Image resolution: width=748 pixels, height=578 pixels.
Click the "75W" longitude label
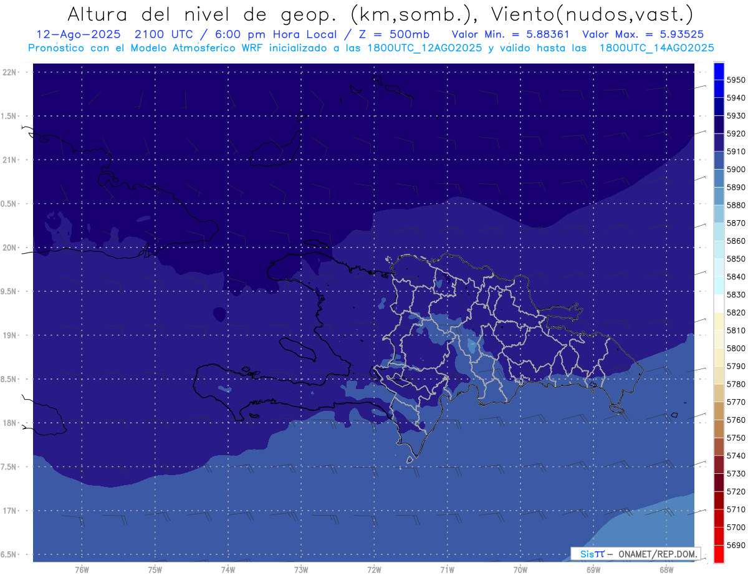[155, 570]
